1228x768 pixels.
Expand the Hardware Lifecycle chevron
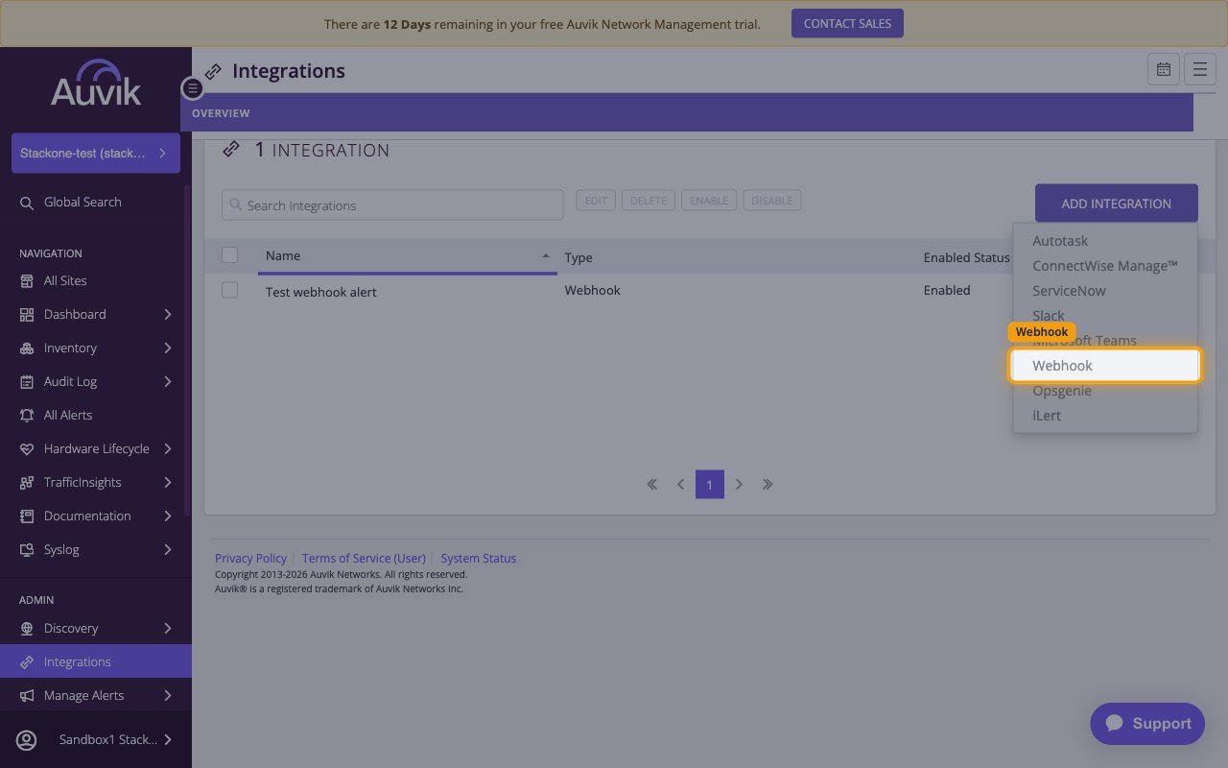tap(168, 449)
